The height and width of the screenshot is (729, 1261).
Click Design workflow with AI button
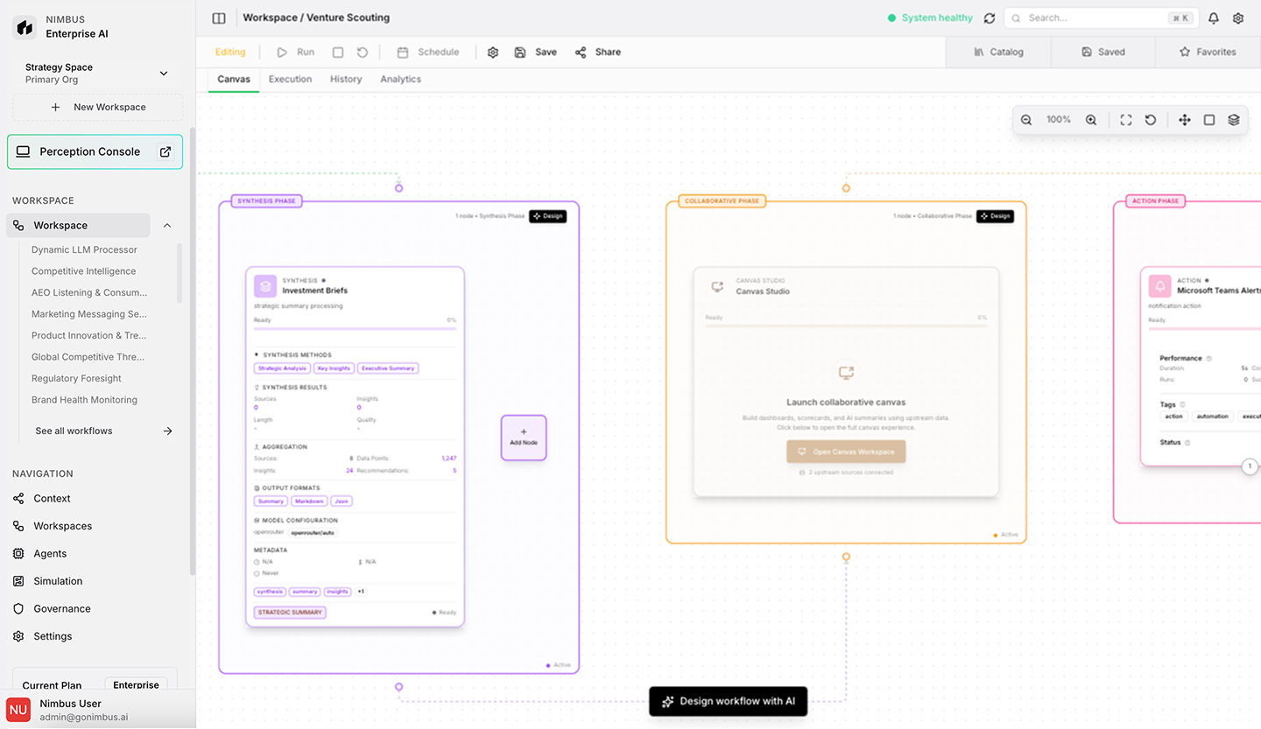coord(728,701)
